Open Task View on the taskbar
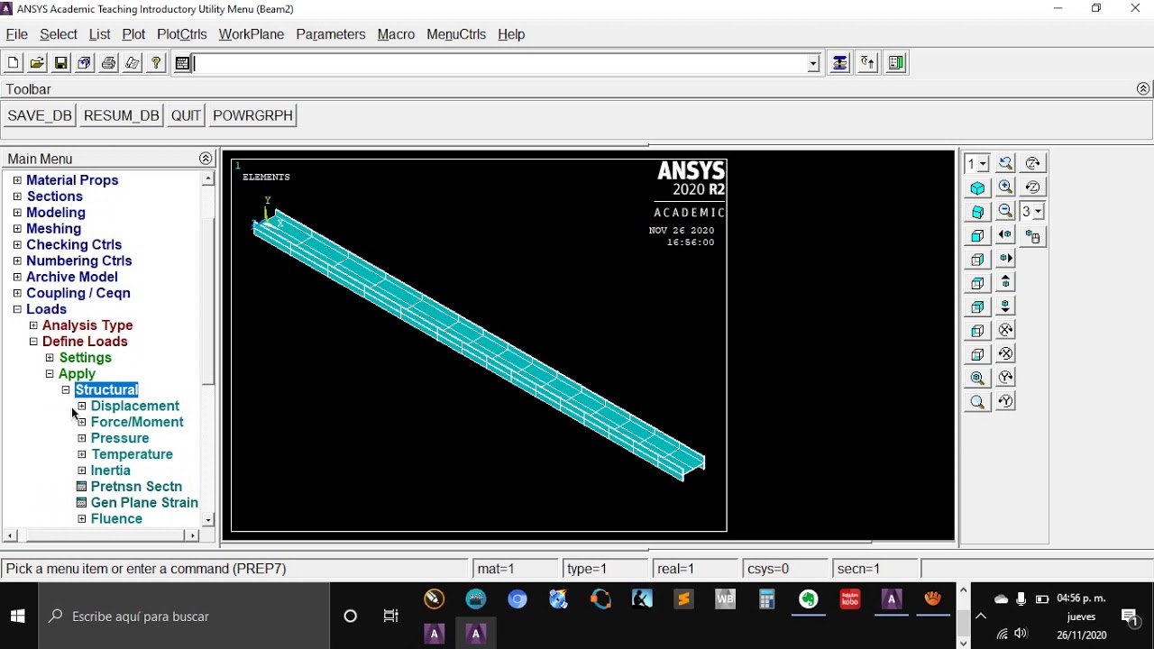The width and height of the screenshot is (1154, 649). 390,617
